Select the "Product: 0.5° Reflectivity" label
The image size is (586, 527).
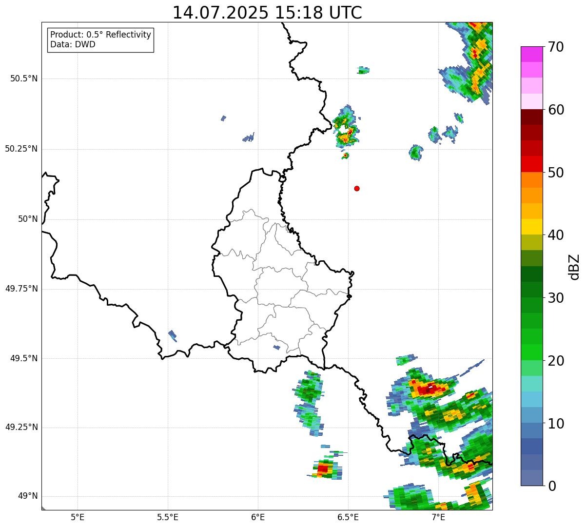100,35
